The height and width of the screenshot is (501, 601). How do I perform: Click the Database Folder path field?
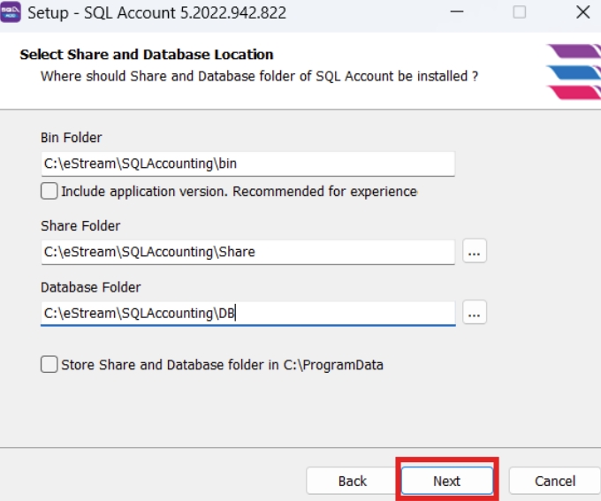247,313
